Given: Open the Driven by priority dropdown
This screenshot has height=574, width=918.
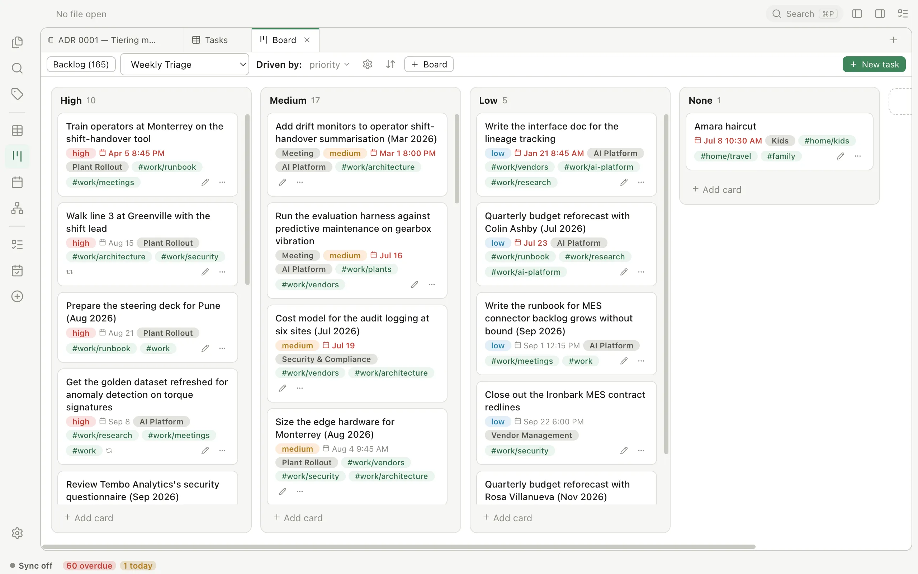Looking at the screenshot, I should click(329, 65).
